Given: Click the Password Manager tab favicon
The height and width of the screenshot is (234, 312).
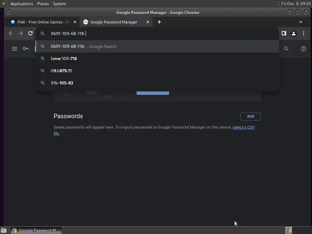Looking at the screenshot, I should [x=86, y=22].
